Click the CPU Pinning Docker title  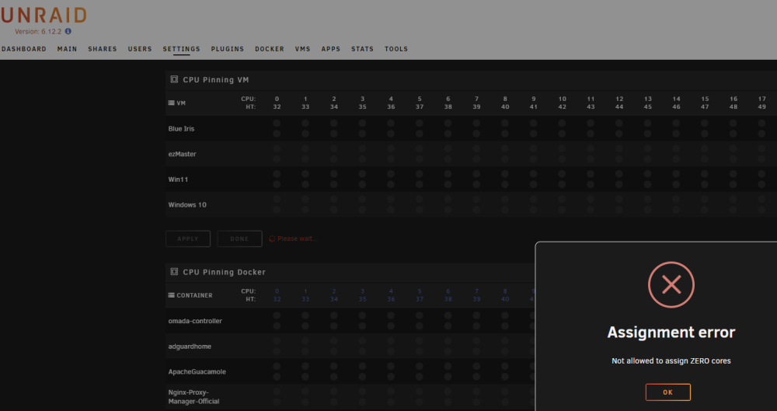(x=224, y=272)
